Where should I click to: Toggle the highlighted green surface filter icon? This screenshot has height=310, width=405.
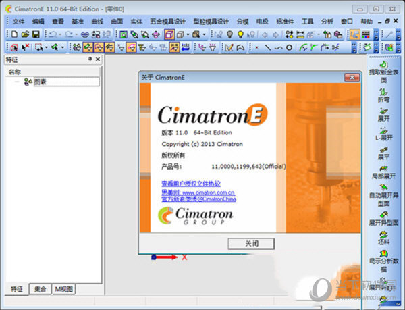click(88, 47)
